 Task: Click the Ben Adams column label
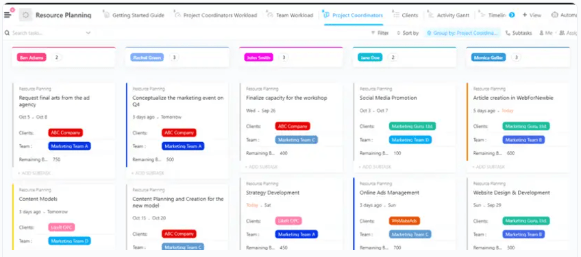coord(32,57)
